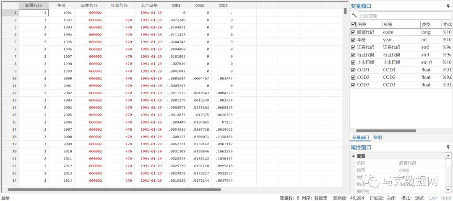The image size is (453, 201).
Task: Select row number 1 header
Action: (x=10, y=13)
